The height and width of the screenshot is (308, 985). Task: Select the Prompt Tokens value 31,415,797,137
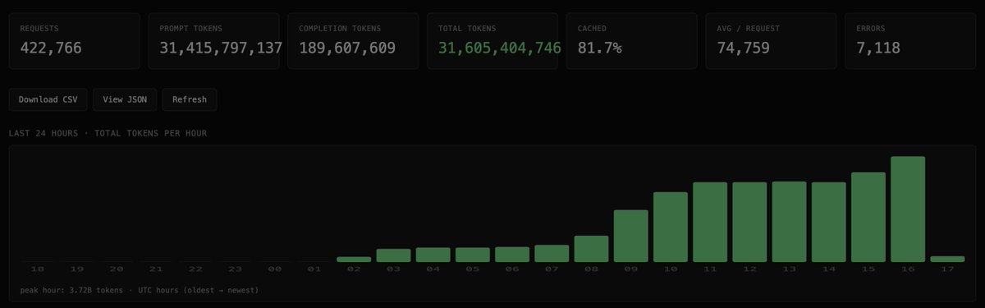(x=221, y=48)
